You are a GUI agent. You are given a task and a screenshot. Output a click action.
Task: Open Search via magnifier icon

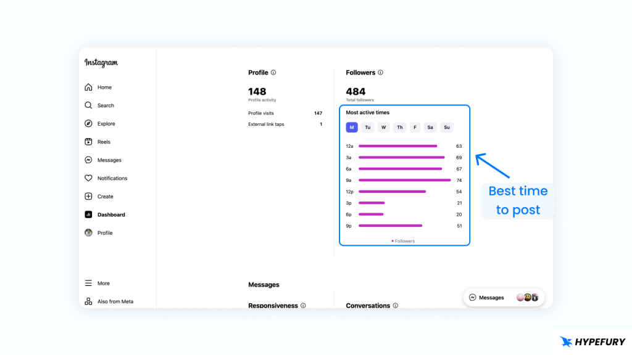(x=88, y=105)
